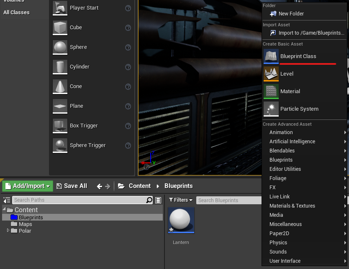349x269 pixels.
Task: Select the Box Trigger icon
Action: pyautogui.click(x=60, y=126)
